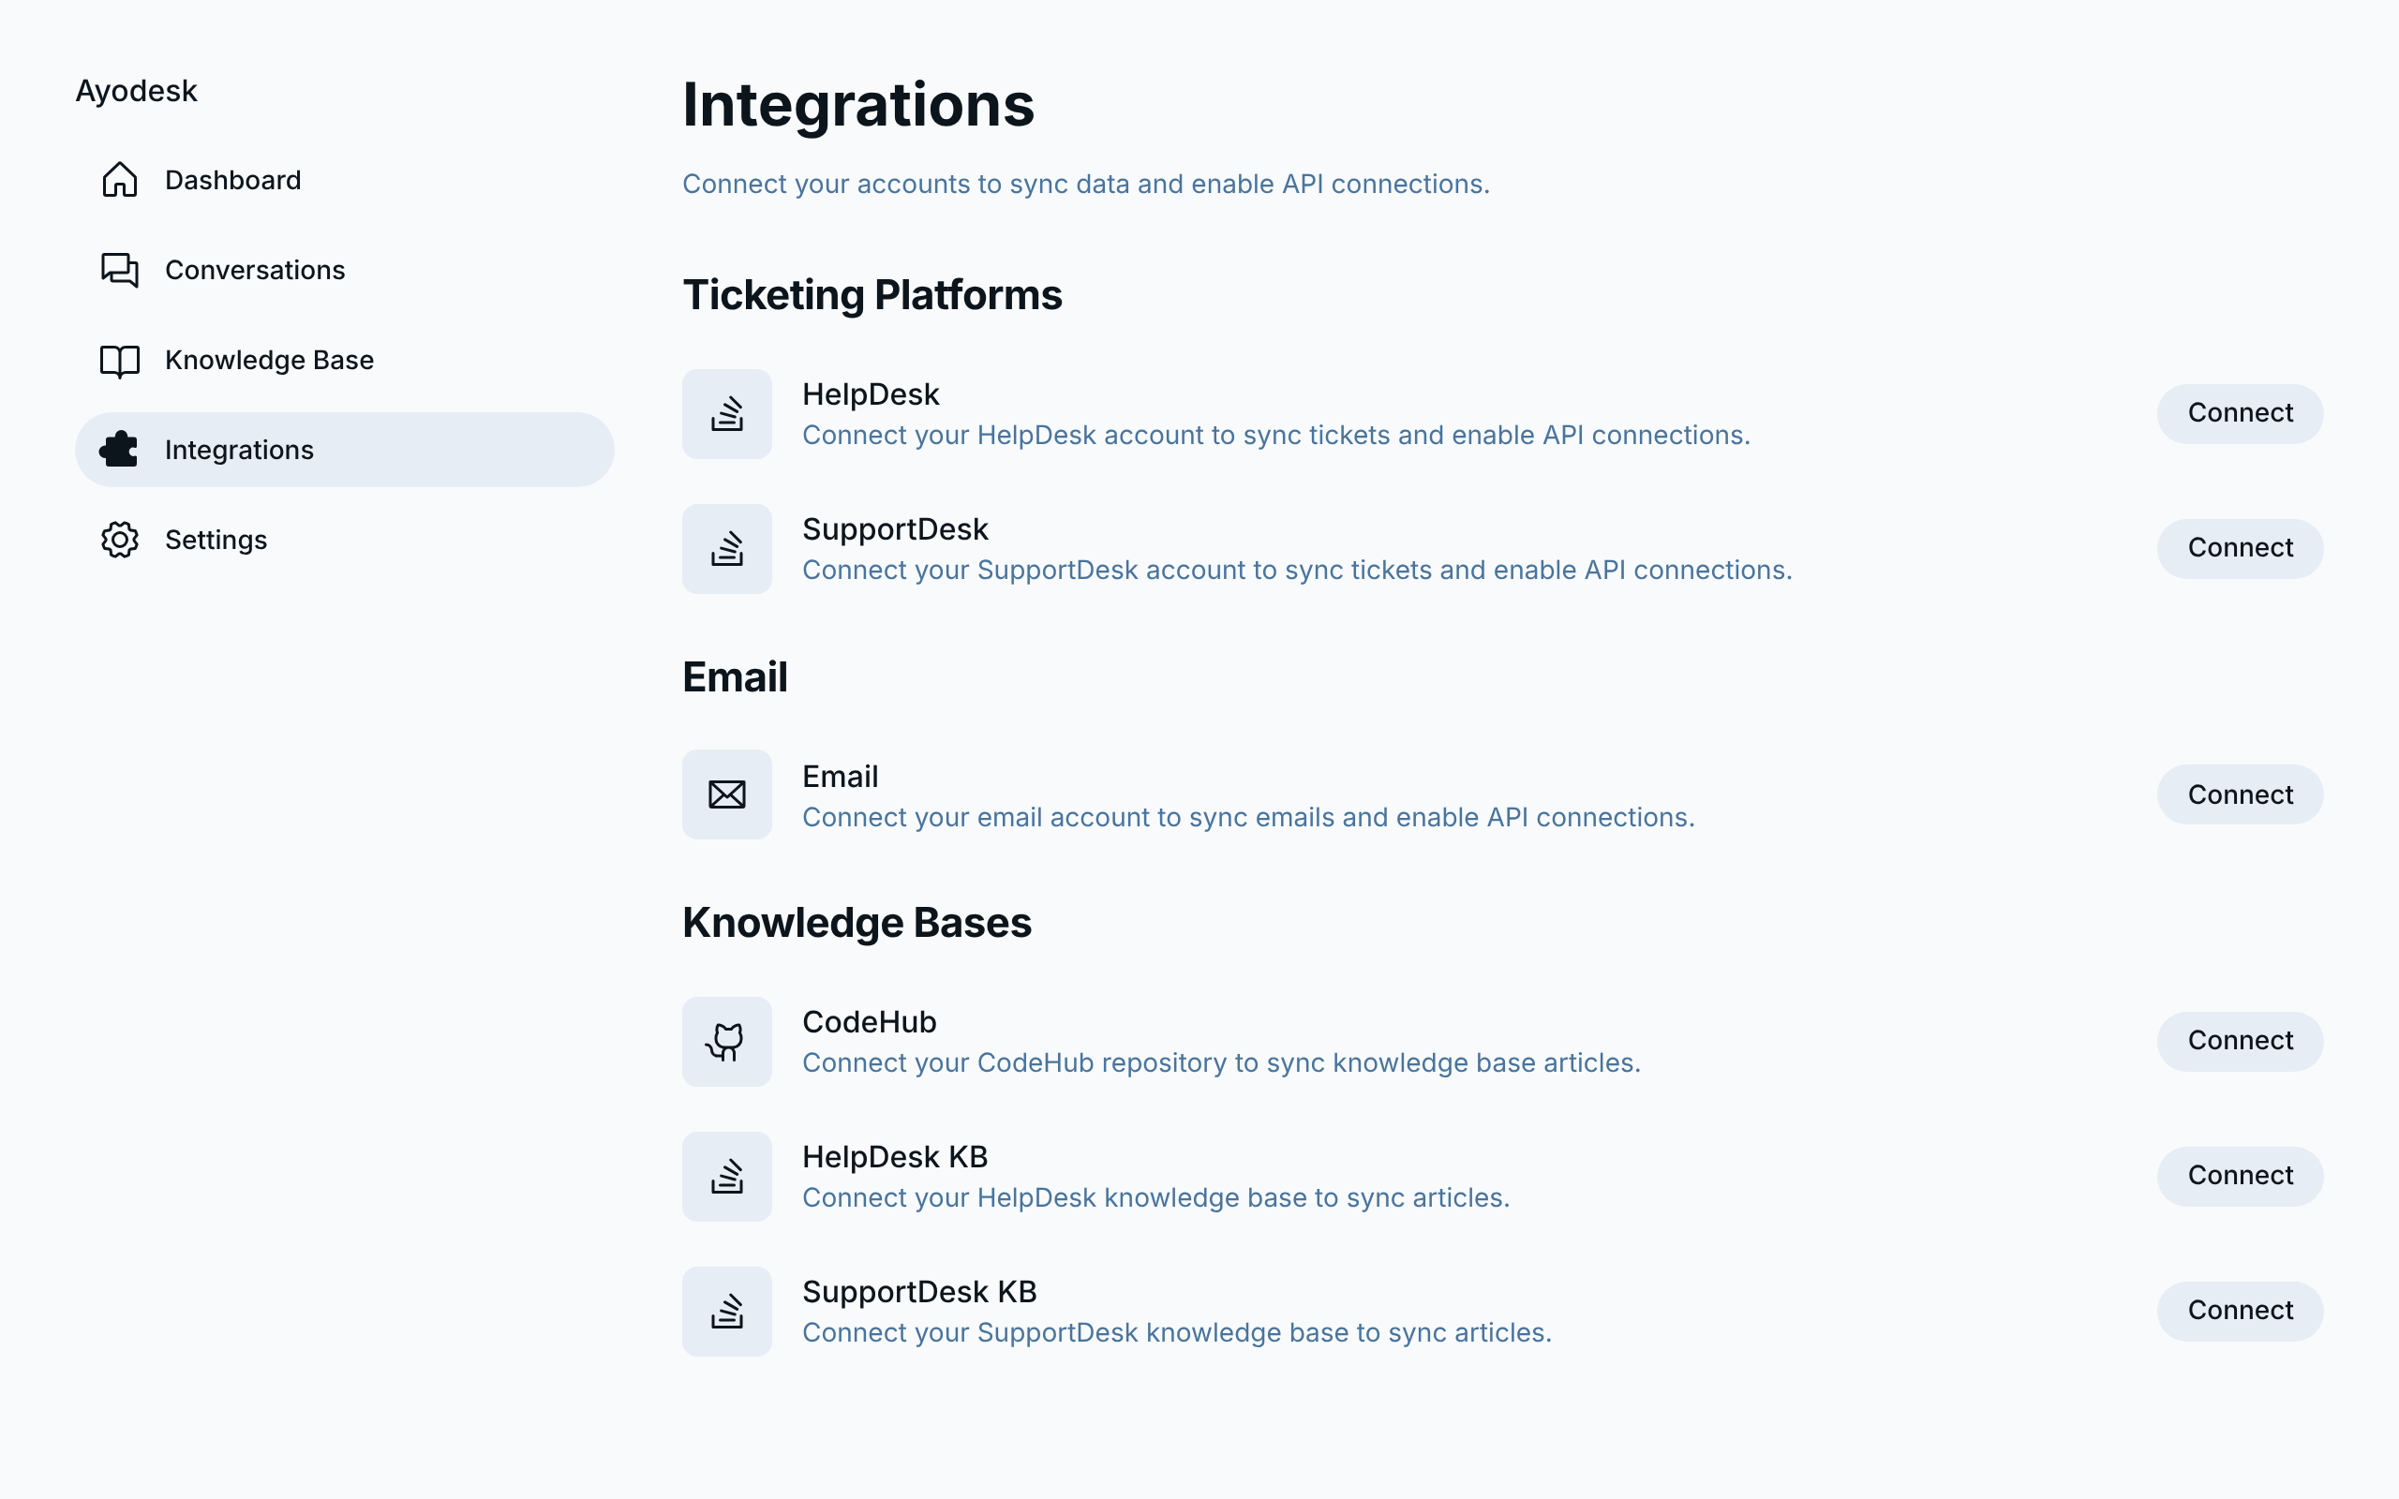Click the Knowledge Bases section heading
Image resolution: width=2399 pixels, height=1499 pixels.
pos(857,923)
